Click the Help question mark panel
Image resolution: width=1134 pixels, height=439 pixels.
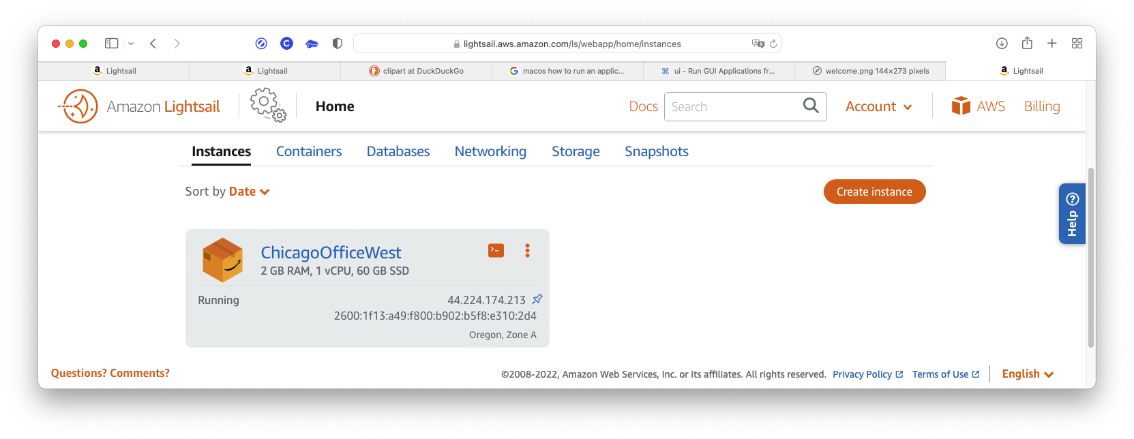(x=1072, y=213)
